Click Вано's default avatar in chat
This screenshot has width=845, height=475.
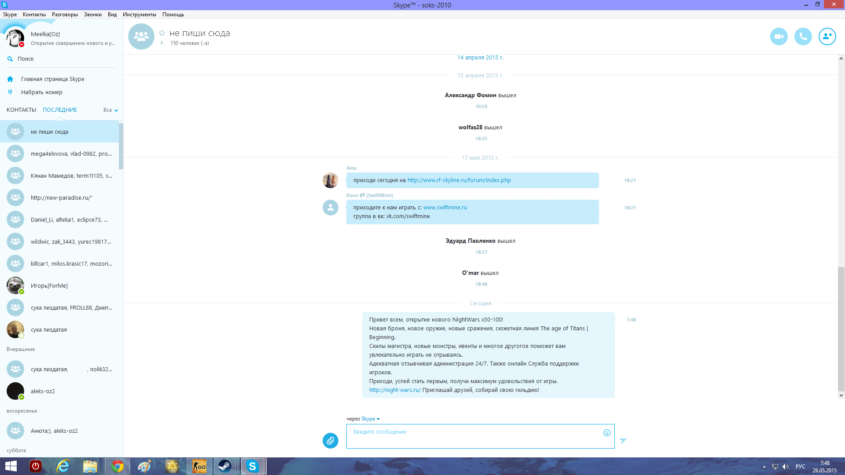330,208
